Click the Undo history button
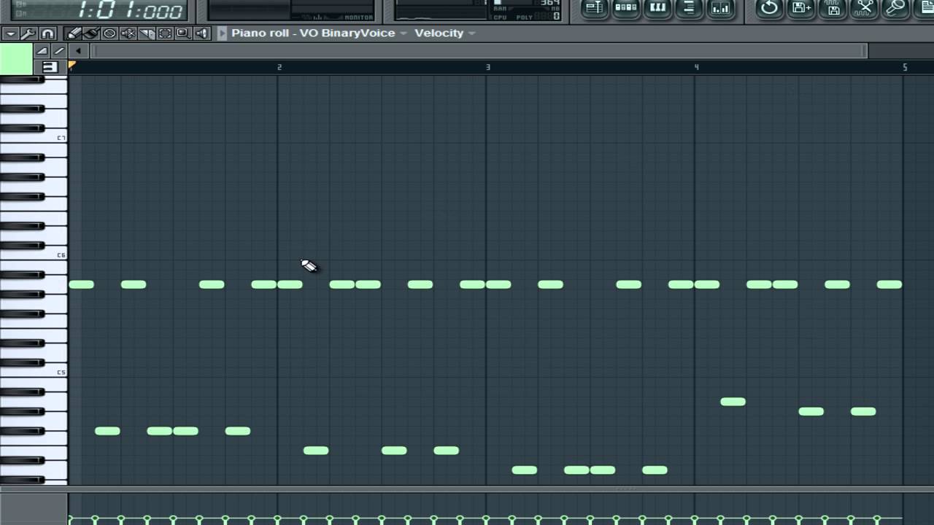 769,8
